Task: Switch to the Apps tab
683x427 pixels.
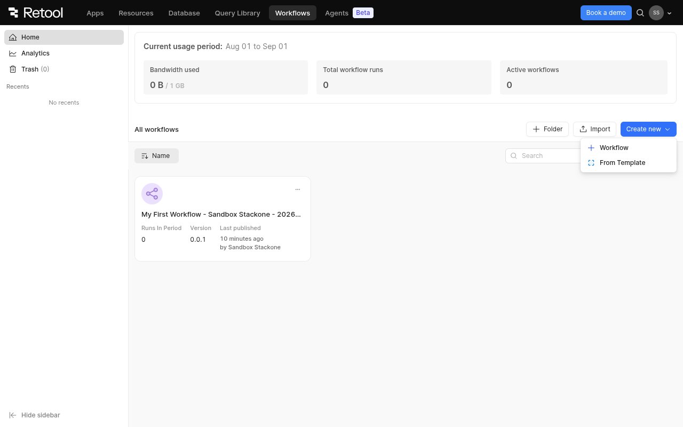Action: [x=95, y=13]
